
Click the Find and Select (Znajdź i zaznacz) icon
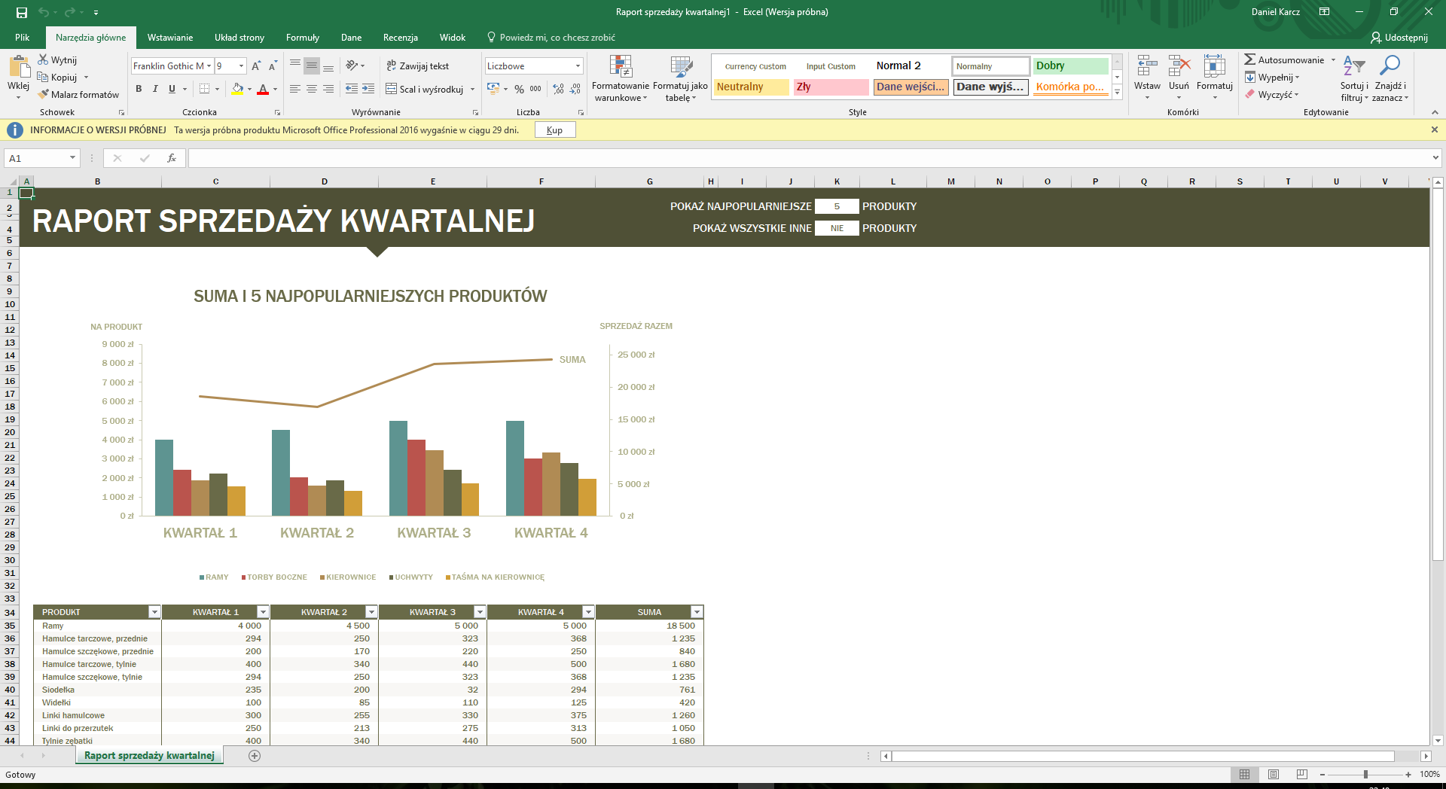(x=1389, y=66)
